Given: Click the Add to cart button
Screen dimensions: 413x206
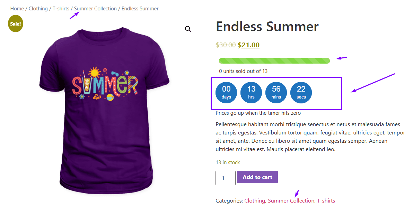Looking at the screenshot, I should pyautogui.click(x=257, y=177).
